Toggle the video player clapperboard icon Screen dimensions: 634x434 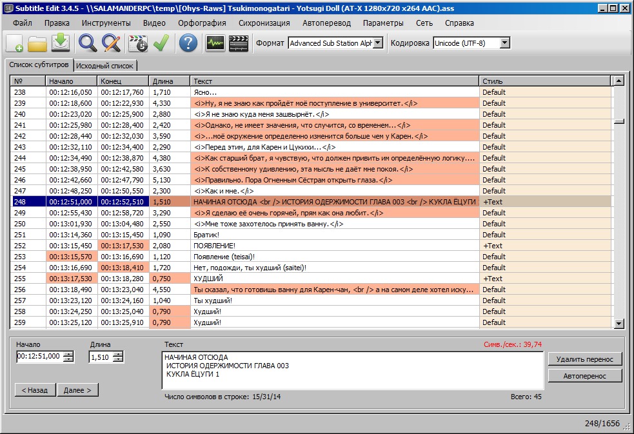239,43
